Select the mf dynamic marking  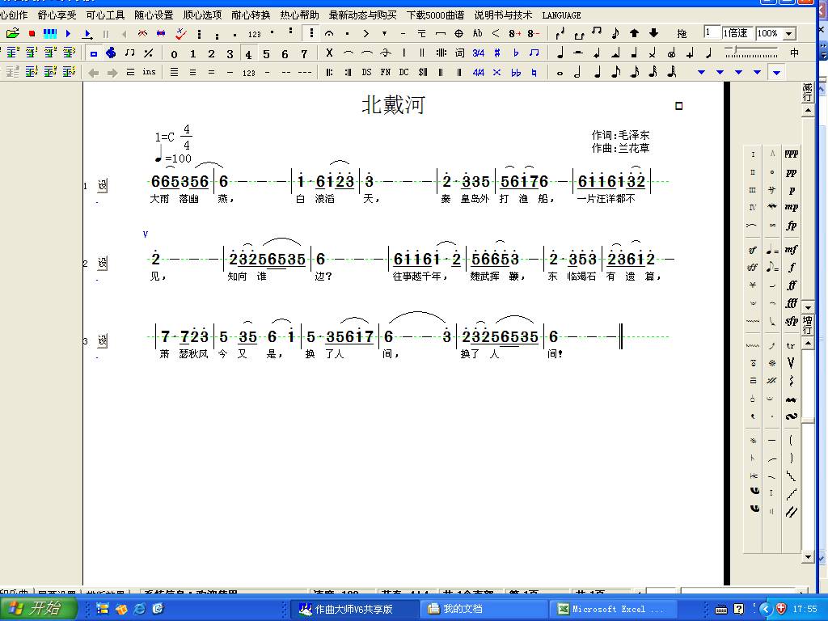click(791, 249)
